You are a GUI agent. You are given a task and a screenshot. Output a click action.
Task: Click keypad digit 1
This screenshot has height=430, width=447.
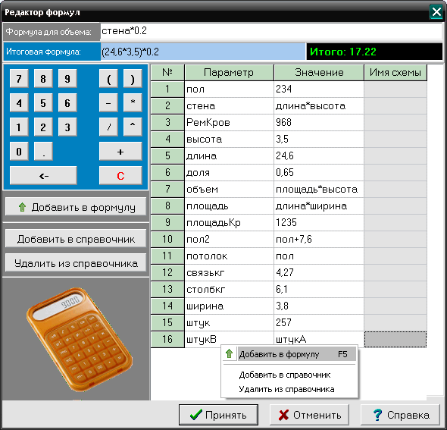[19, 127]
